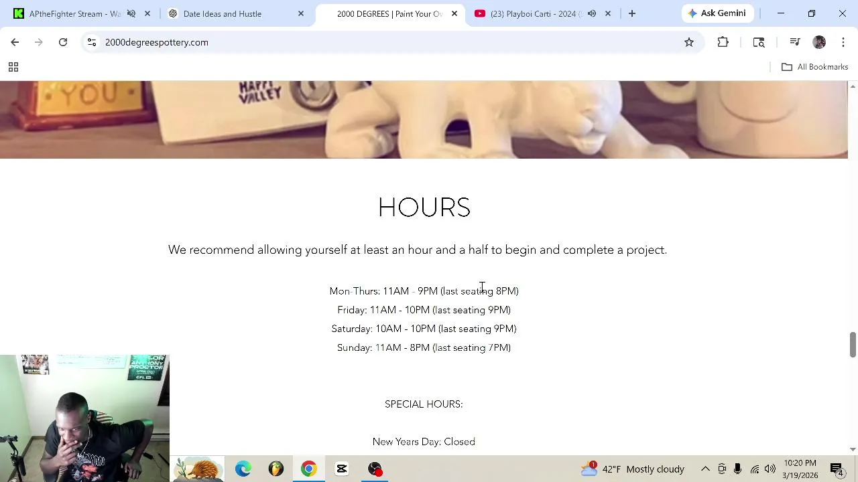Click the Saturday hours line
Viewport: 858px width, 482px height.
[424, 329]
